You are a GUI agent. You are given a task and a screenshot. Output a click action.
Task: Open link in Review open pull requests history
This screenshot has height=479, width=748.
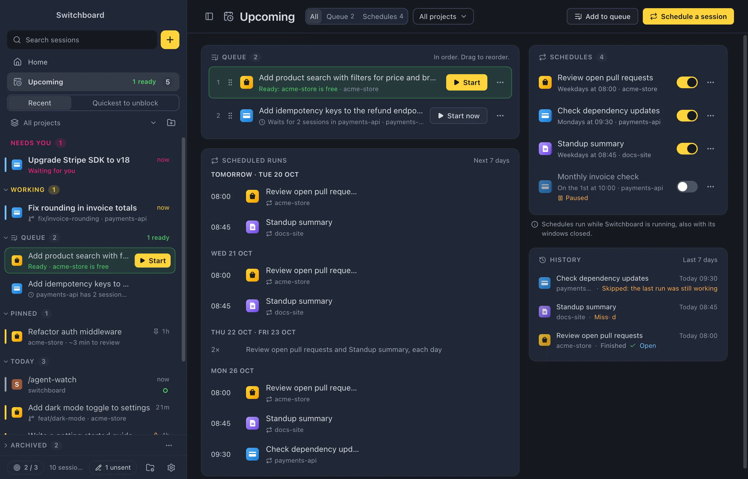point(647,346)
